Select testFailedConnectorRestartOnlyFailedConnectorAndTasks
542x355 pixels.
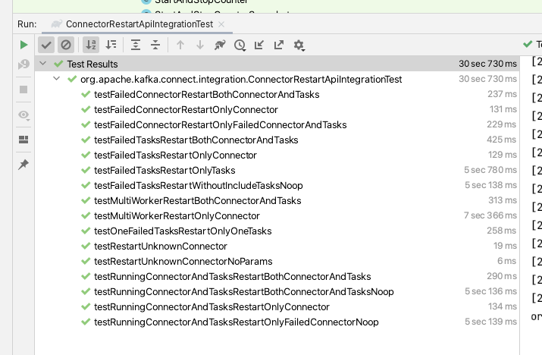pos(277,125)
